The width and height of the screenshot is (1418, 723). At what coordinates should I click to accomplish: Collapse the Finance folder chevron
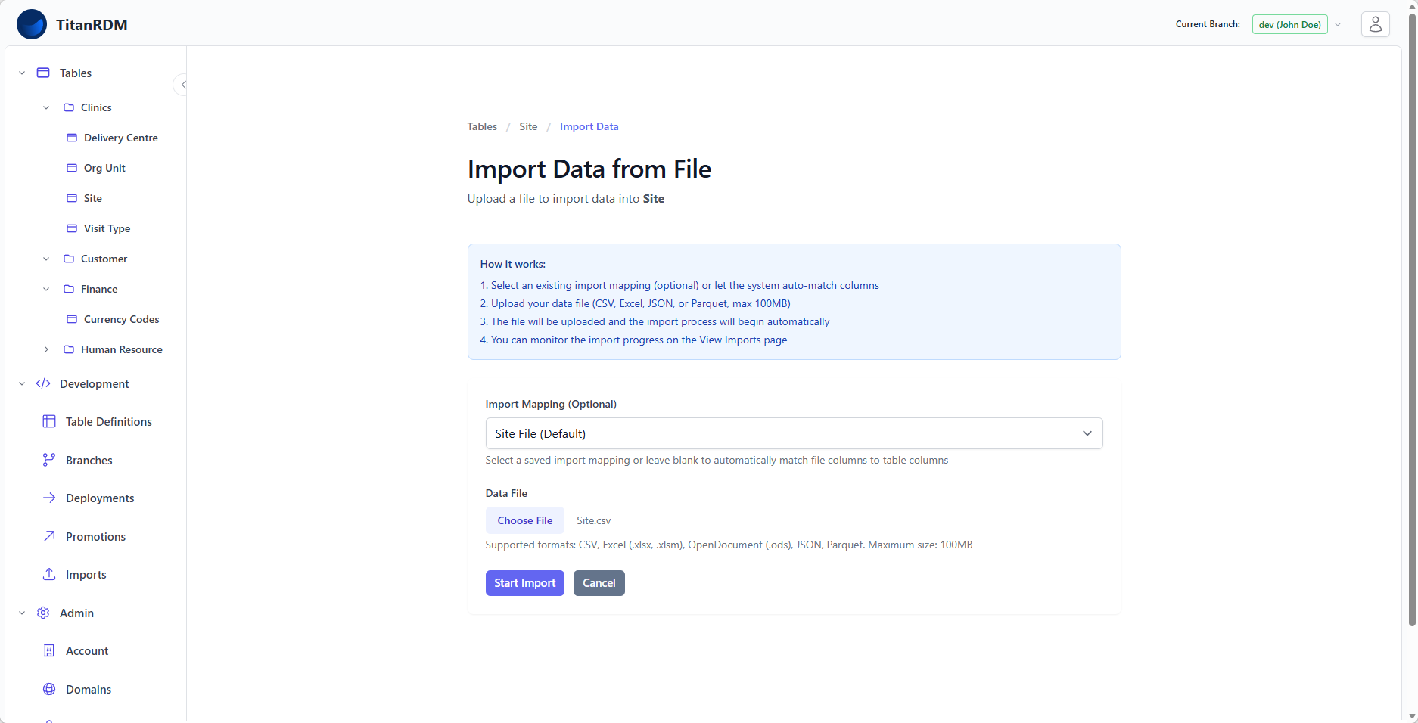[46, 289]
